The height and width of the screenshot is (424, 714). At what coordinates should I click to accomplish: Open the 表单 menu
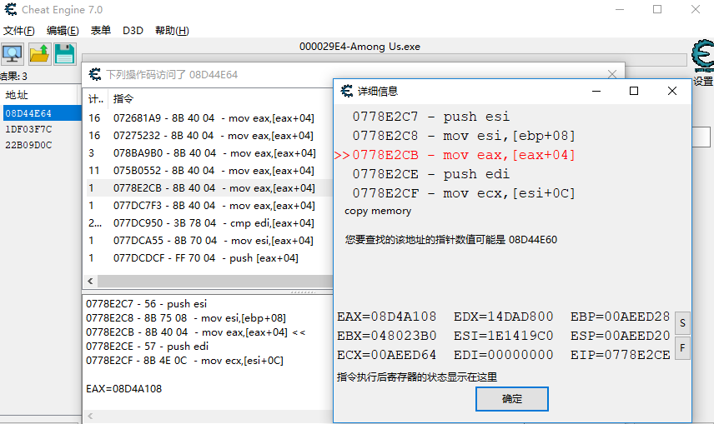tap(101, 31)
